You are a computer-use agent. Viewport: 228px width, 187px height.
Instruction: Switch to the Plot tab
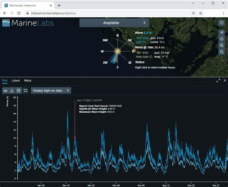click(x=5, y=80)
